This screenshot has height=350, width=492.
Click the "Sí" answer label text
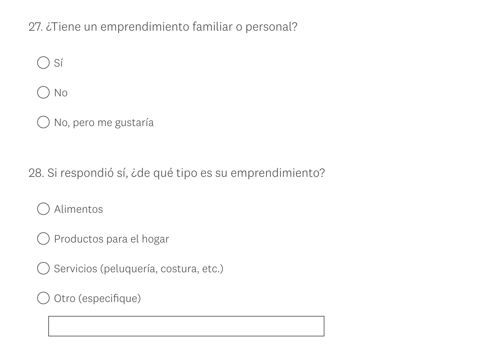58,63
